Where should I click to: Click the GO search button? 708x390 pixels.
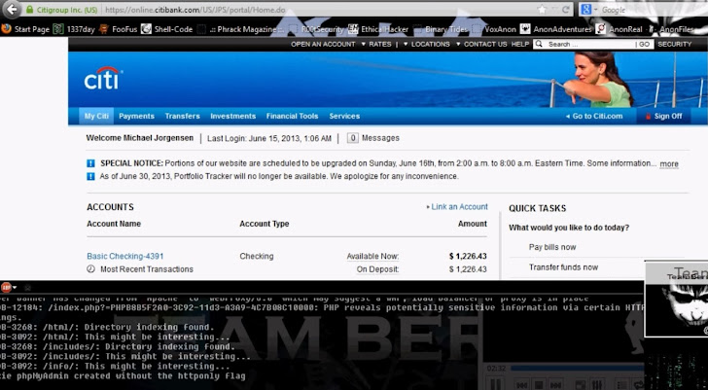coord(645,44)
